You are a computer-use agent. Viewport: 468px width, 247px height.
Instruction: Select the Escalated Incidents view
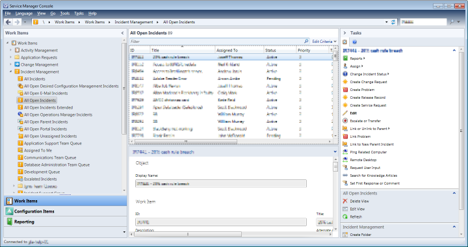40,179
